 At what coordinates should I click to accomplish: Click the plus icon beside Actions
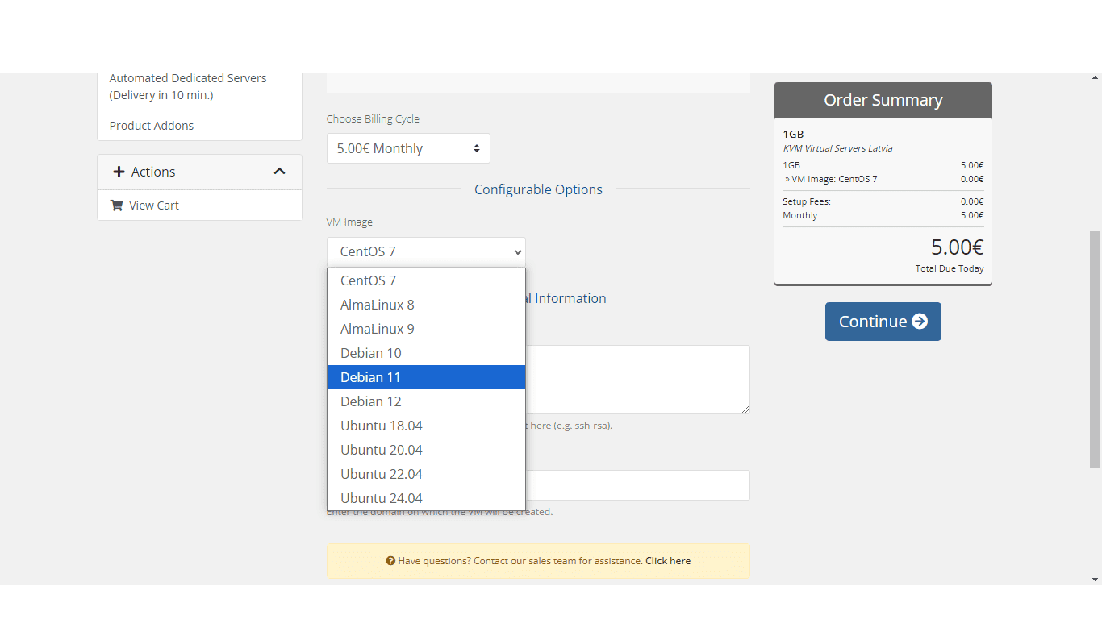pyautogui.click(x=119, y=172)
